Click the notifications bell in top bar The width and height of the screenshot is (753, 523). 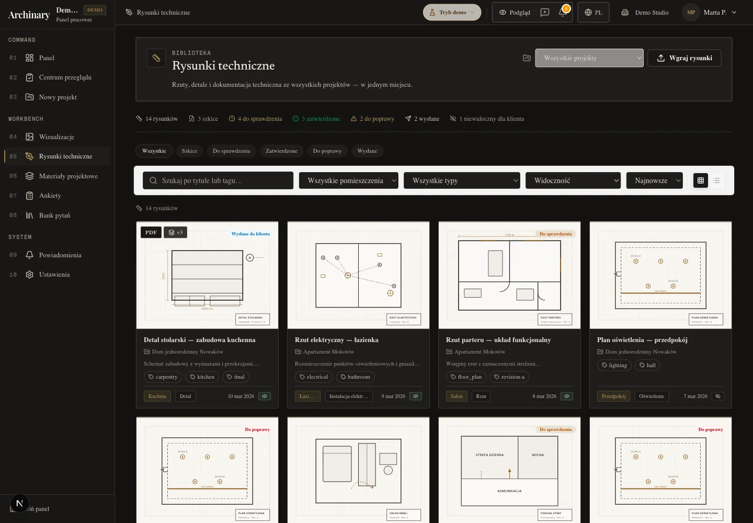(563, 13)
